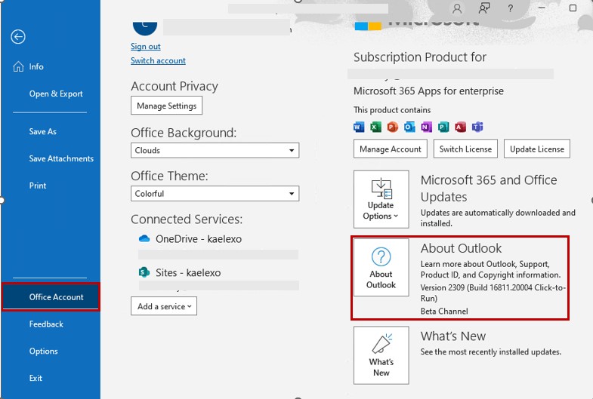Select Office Account in sidebar
The image size is (593, 399).
[51, 296]
